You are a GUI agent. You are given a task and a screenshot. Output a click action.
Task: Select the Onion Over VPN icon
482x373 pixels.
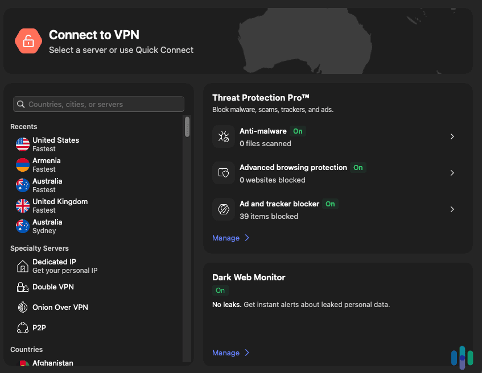click(22, 307)
